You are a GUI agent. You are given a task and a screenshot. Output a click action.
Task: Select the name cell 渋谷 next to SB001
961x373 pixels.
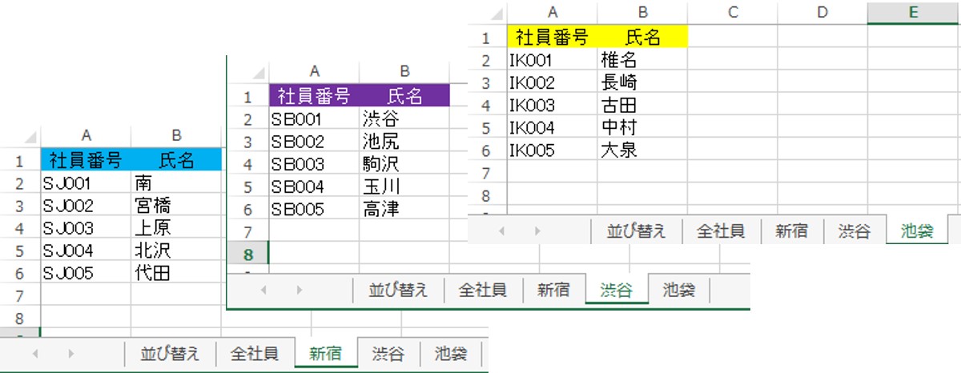click(x=404, y=119)
